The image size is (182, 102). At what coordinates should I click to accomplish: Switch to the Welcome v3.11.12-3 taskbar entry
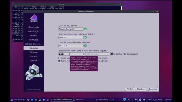tap(105, 100)
